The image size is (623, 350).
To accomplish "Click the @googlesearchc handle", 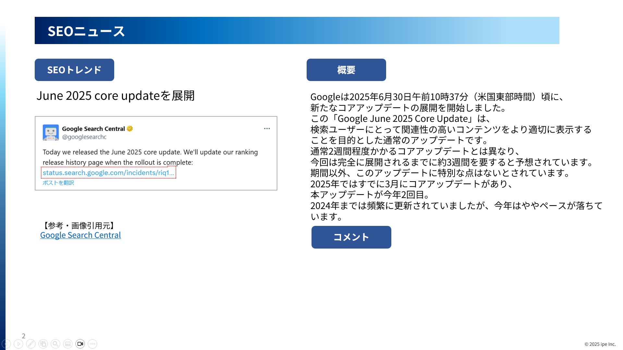I will (x=84, y=137).
